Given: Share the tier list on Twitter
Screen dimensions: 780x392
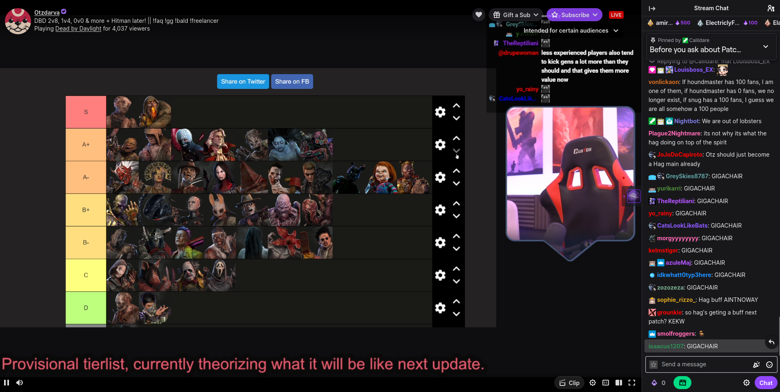Looking at the screenshot, I should click(243, 82).
